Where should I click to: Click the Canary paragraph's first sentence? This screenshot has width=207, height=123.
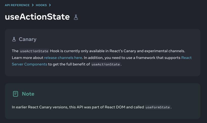point(98,51)
